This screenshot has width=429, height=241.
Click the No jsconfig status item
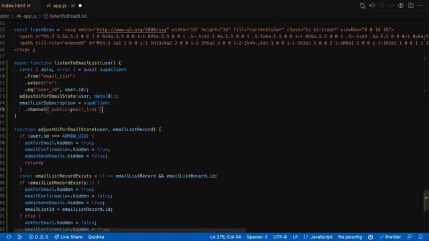tap(350, 237)
